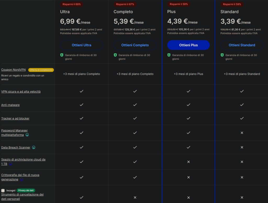Click the Completo check mark for Crittografia dei file

pos(135,177)
